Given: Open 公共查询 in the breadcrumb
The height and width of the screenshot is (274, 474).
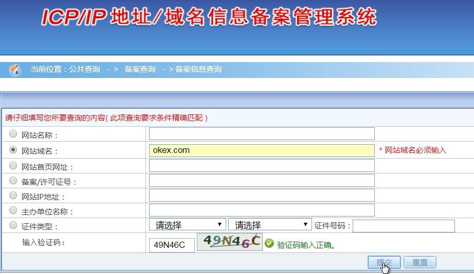Looking at the screenshot, I should (x=85, y=69).
